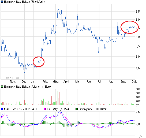Click the 0,0 MACD axis value
The width and height of the screenshot is (146, 138).
coord(138,124)
